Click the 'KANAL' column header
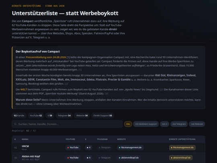The image size is (217, 163). coord(25,139)
